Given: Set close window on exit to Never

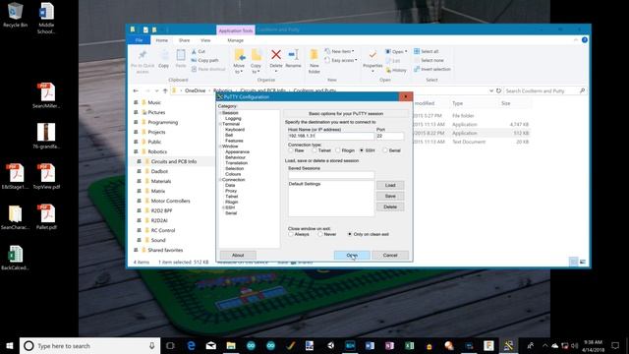Looking at the screenshot, I should 320,234.
